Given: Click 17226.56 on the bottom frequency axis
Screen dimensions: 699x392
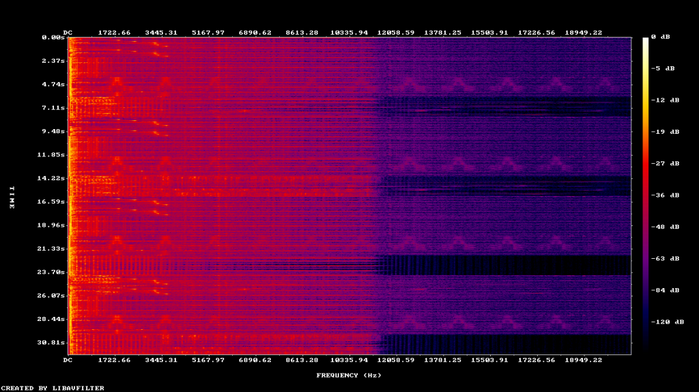Looking at the screenshot, I should tap(537, 360).
